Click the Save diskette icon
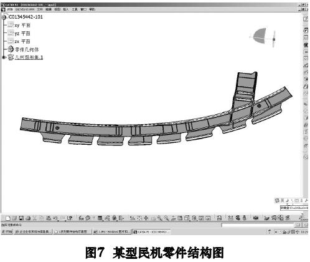The width and height of the screenshot is (310, 262). tap(21, 218)
